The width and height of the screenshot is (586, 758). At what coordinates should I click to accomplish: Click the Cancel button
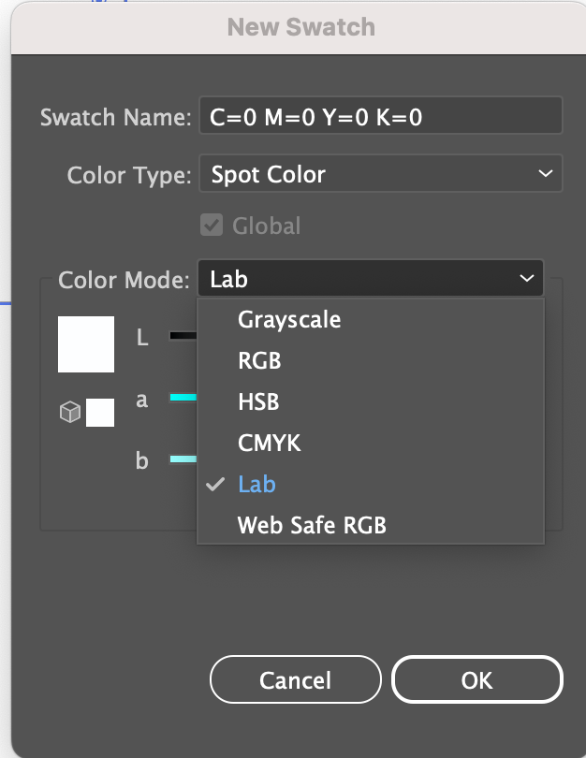(x=296, y=679)
